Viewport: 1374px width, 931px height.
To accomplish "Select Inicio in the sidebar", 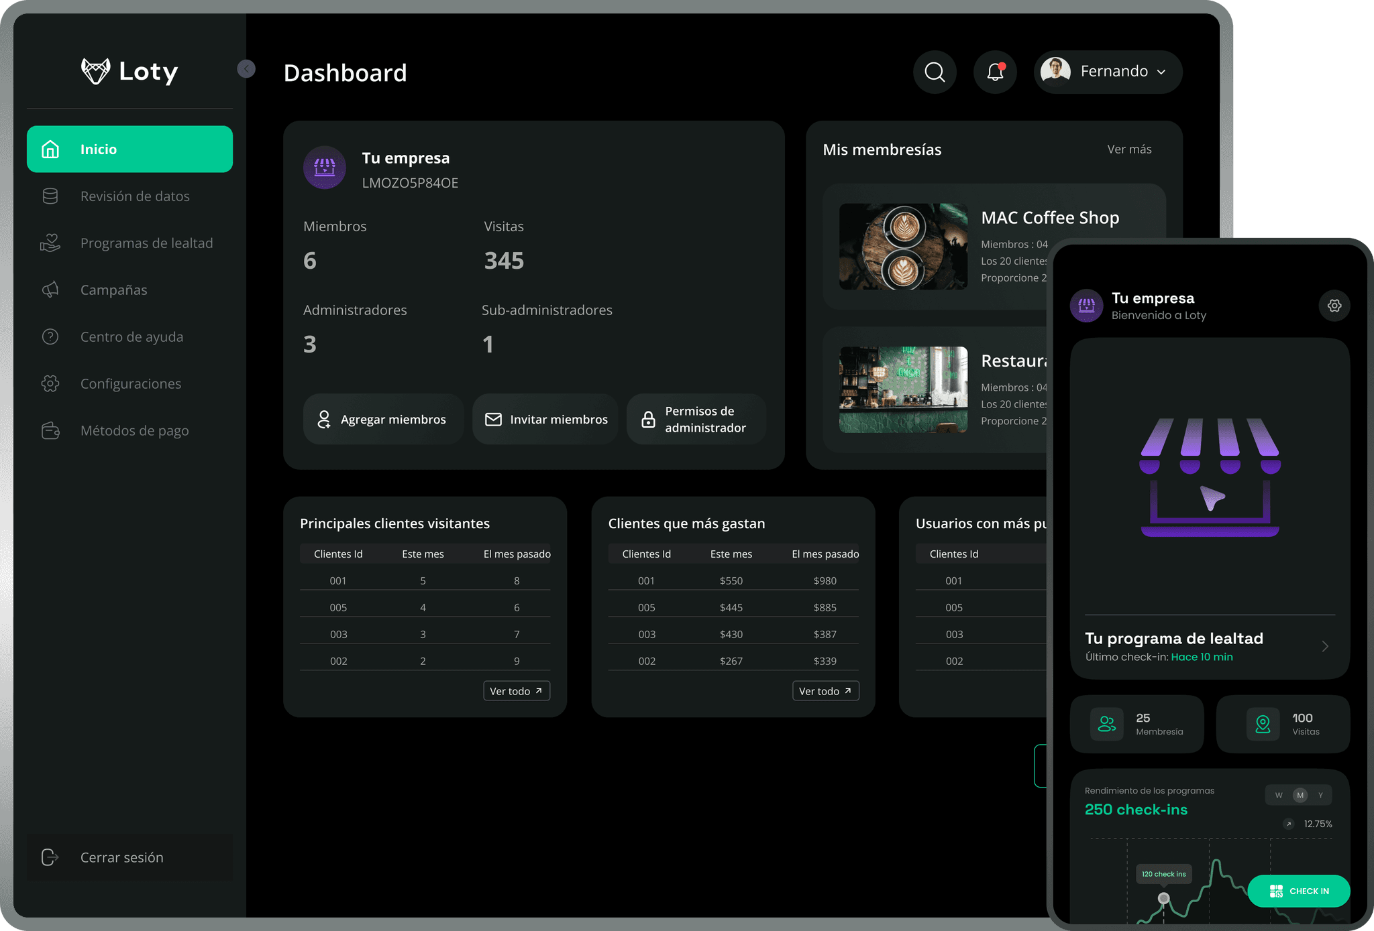I will coord(129,149).
